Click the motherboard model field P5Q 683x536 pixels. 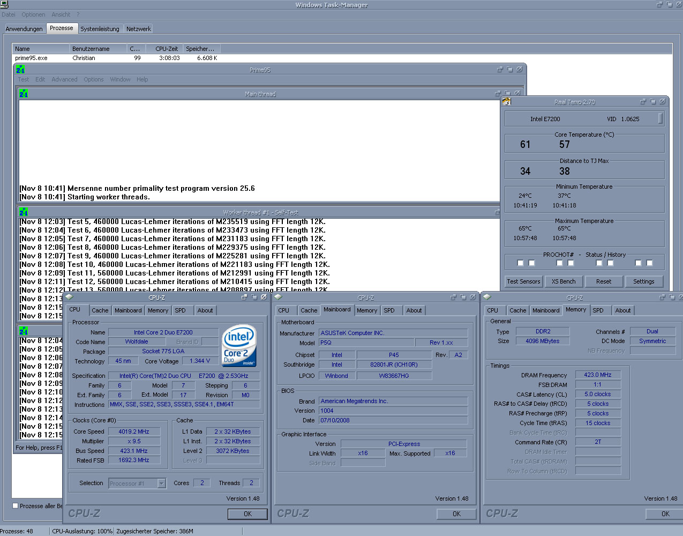[x=366, y=343]
